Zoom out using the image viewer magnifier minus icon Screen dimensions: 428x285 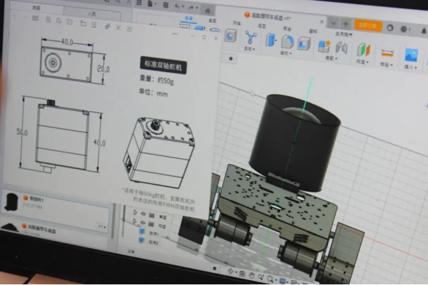[x=58, y=21]
